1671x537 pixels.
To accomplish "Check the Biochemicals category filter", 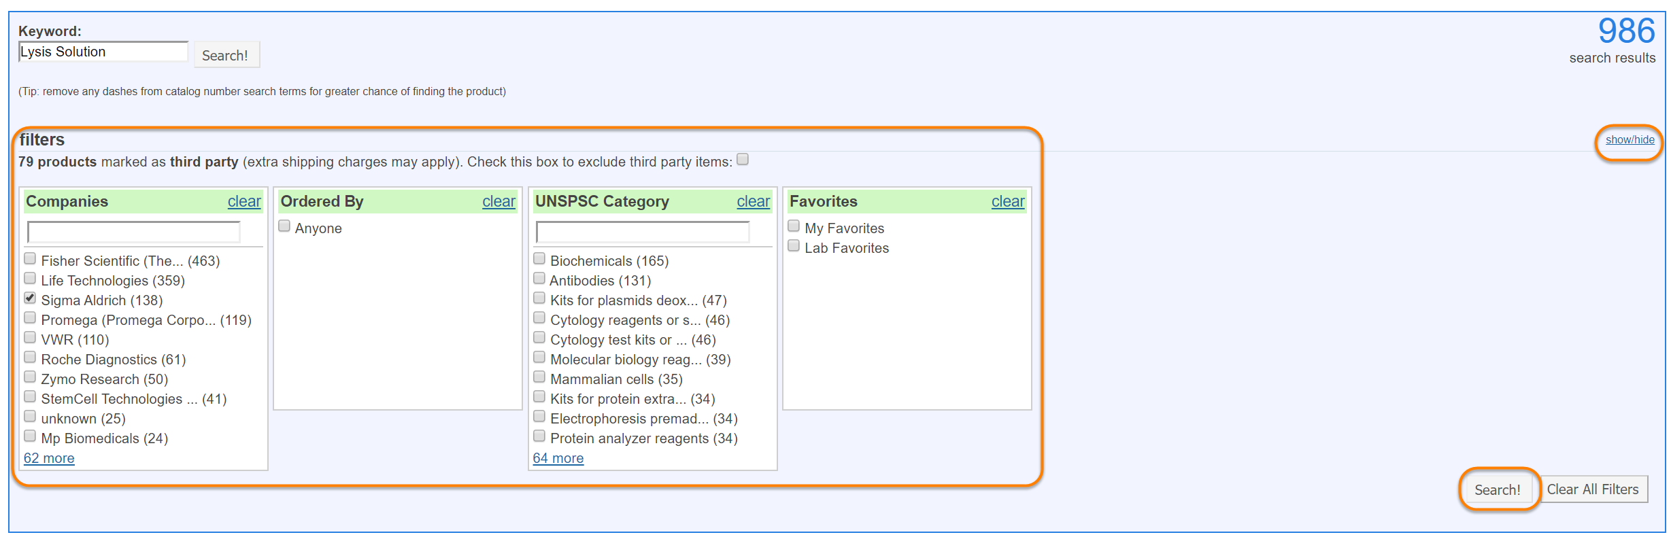I will pos(539,259).
